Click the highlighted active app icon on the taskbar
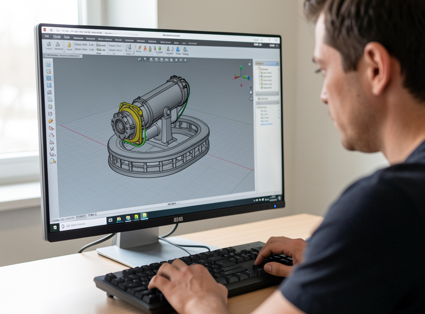This screenshot has width=425, height=314. point(144,216)
